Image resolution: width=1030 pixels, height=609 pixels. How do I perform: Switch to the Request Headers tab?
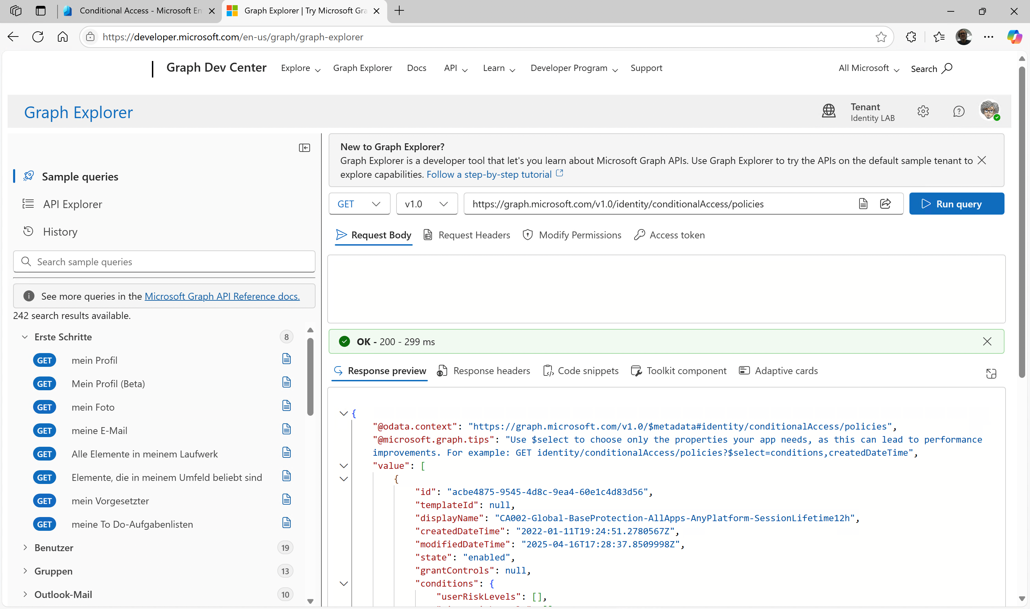click(x=467, y=235)
